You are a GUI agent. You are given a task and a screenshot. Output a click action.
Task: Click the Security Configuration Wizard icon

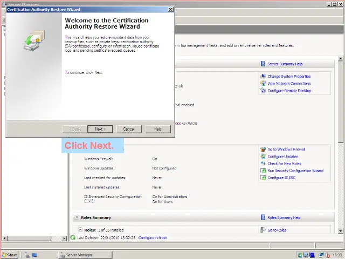(263, 171)
